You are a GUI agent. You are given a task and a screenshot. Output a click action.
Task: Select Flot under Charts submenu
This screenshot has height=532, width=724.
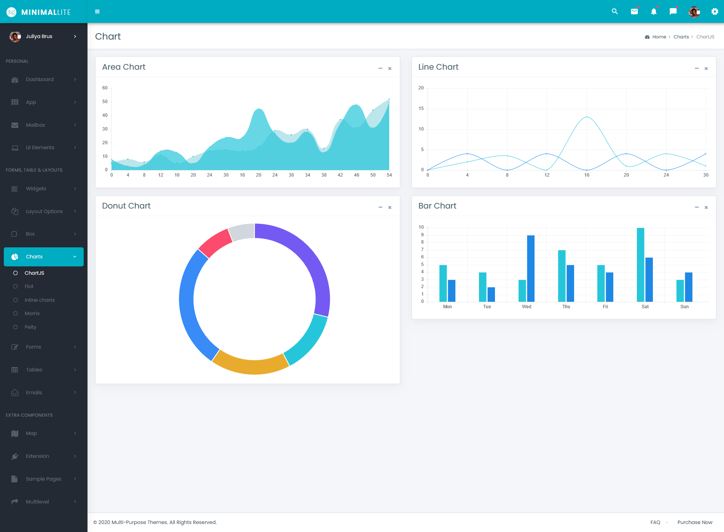pos(29,287)
